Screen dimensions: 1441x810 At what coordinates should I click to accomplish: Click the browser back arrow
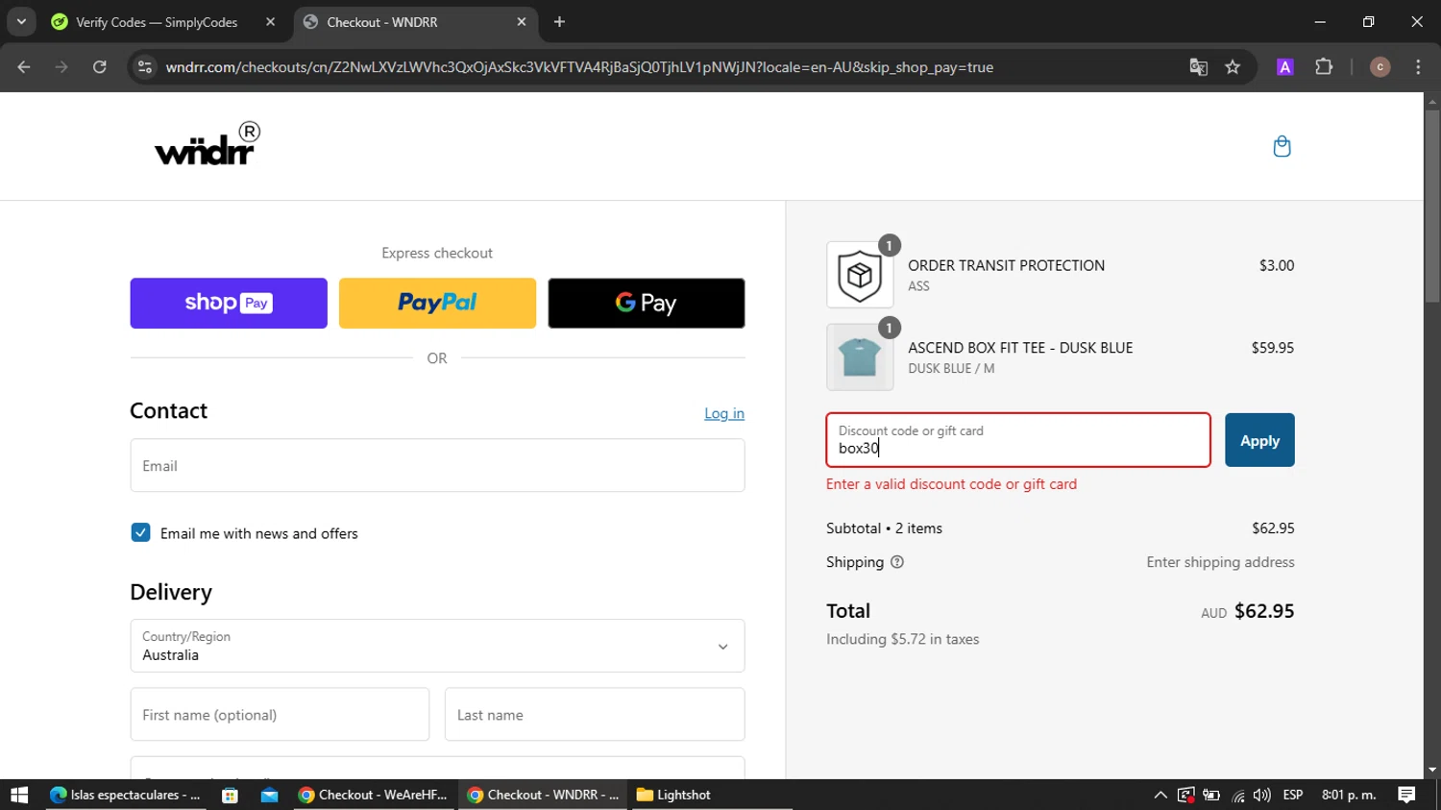(x=24, y=67)
